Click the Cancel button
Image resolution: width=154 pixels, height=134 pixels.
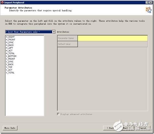[x=143, y=128]
